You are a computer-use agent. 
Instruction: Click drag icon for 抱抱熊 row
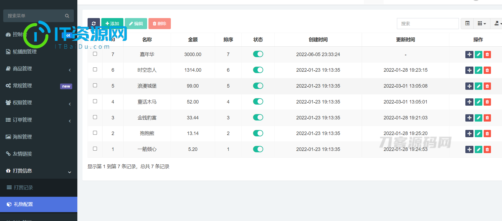click(469, 134)
